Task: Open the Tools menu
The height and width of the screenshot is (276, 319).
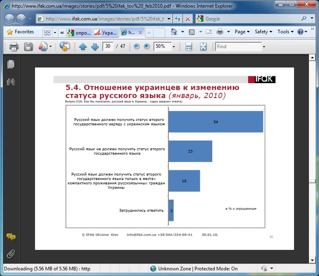Action: [286, 32]
